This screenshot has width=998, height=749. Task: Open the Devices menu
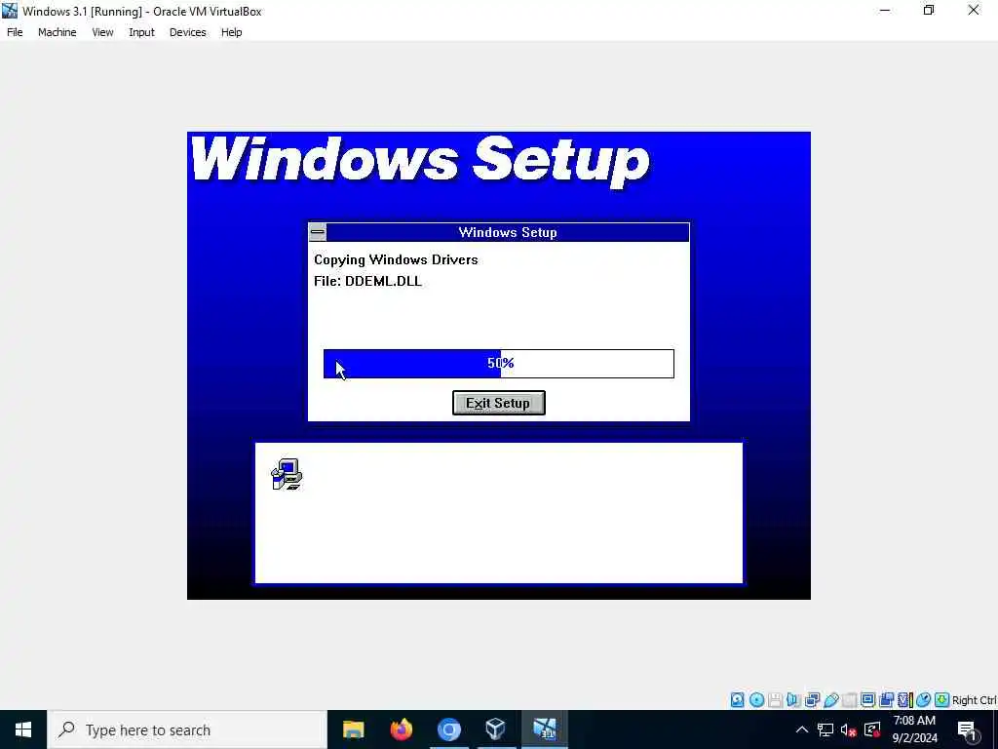[188, 32]
